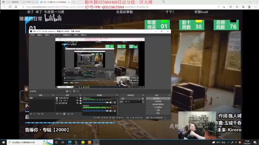Open Windows Start menu
This screenshot has height=145, width=259.
click(x=3, y=142)
